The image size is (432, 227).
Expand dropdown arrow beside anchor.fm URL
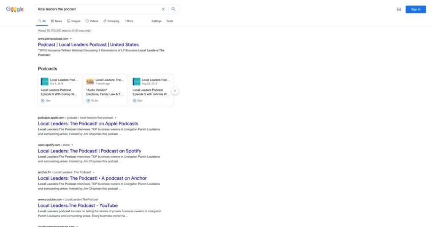[x=94, y=172]
